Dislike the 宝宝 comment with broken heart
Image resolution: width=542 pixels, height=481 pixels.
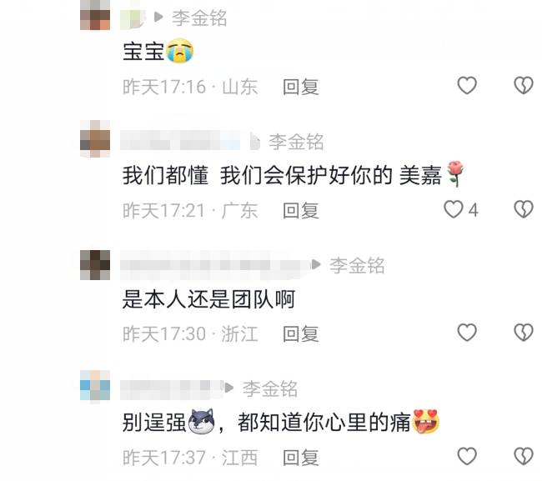point(524,85)
